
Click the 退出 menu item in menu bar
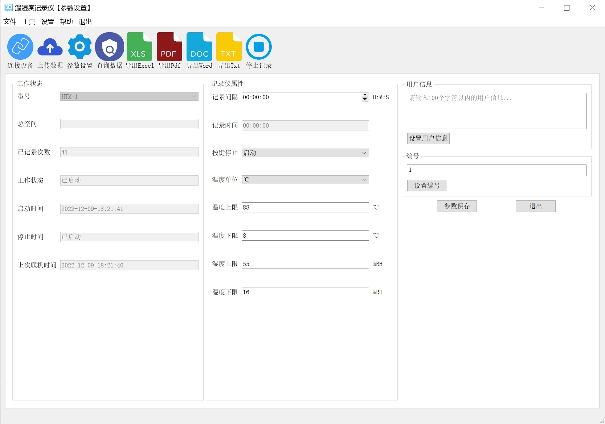click(x=85, y=22)
